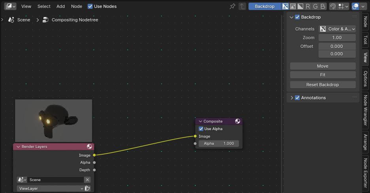The width and height of the screenshot is (370, 193).
Task: Open the Channels dropdown in sidebar
Action: coord(337,29)
